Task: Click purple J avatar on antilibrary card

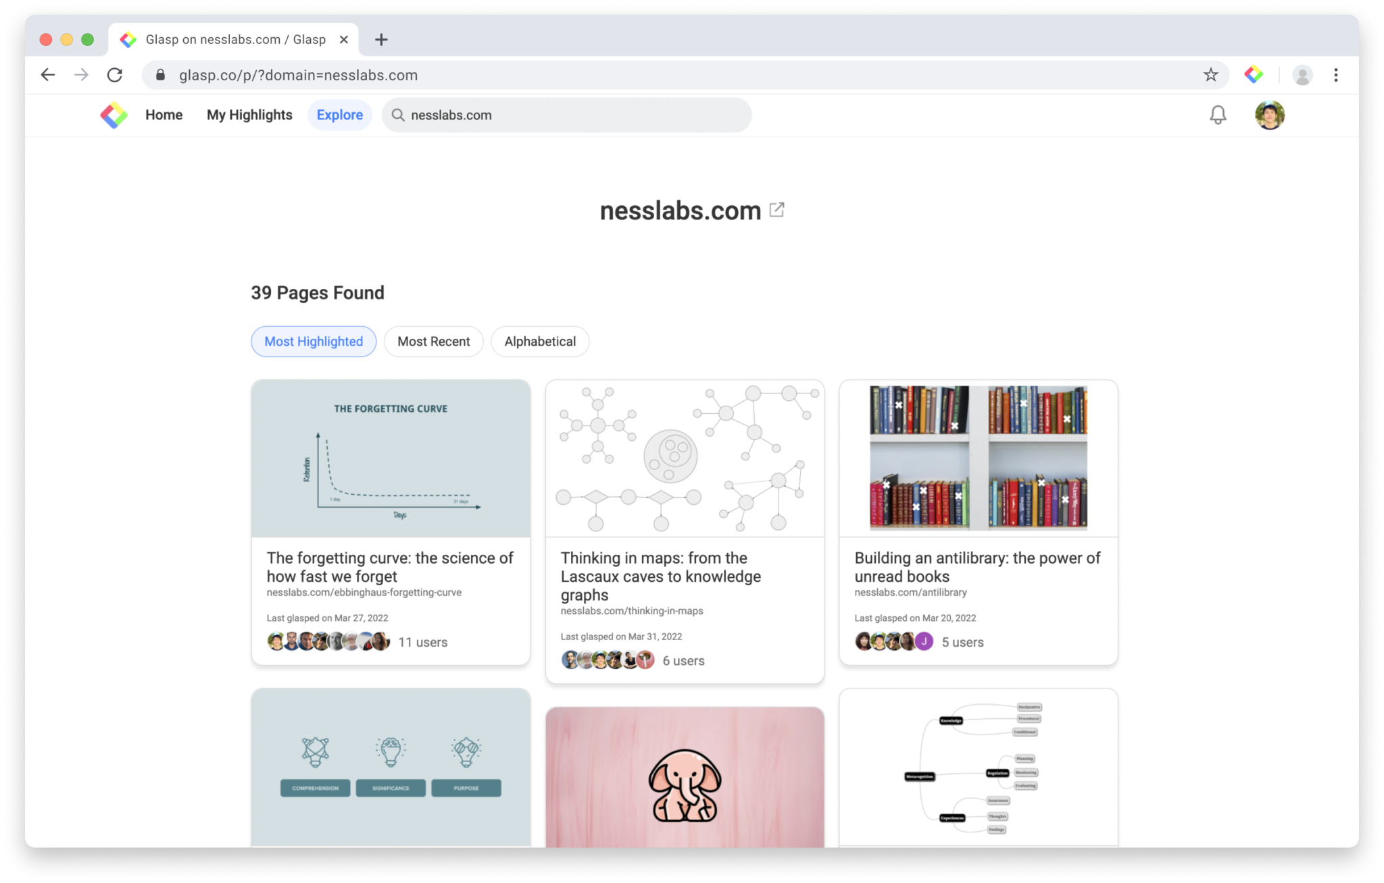Action: pos(924,641)
